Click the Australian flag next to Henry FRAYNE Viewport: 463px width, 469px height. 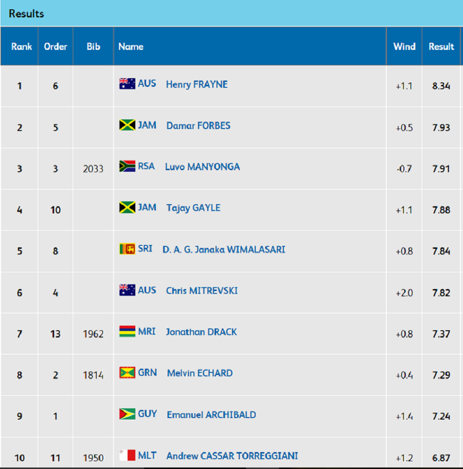[x=127, y=84]
